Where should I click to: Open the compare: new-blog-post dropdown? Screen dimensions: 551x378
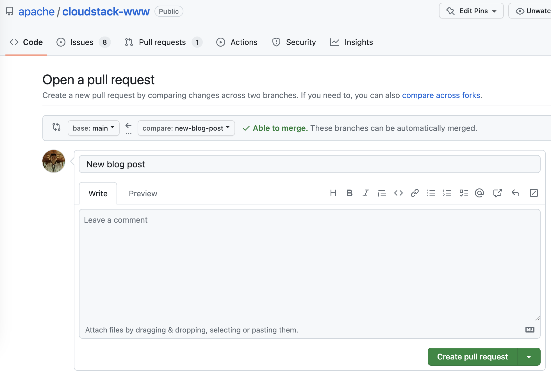pos(186,128)
